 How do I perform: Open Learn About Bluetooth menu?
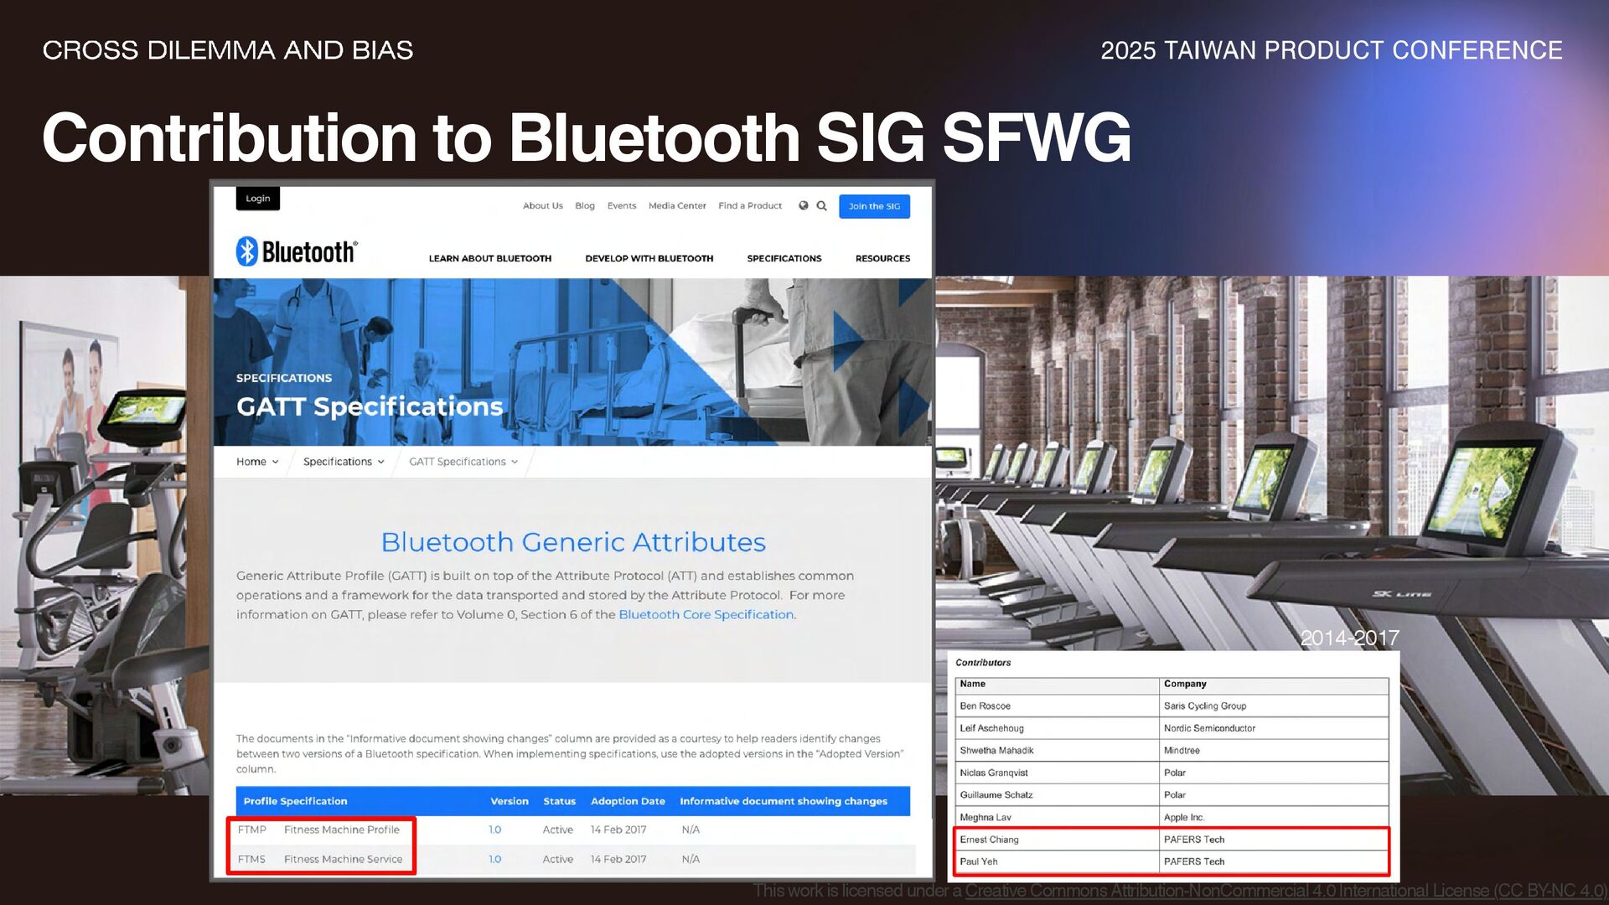(x=490, y=259)
